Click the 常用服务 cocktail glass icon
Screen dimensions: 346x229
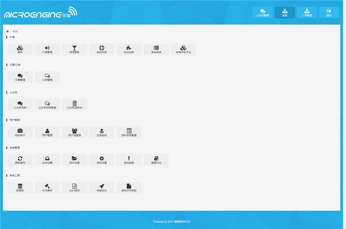pos(74,48)
